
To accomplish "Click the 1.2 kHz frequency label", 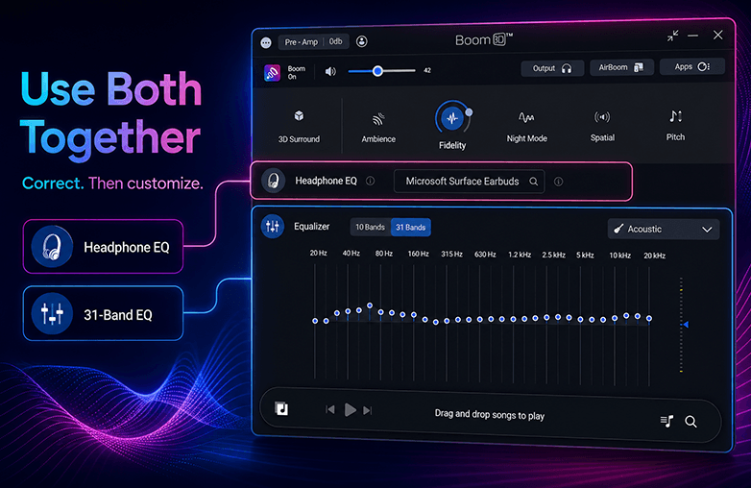I will click(520, 255).
